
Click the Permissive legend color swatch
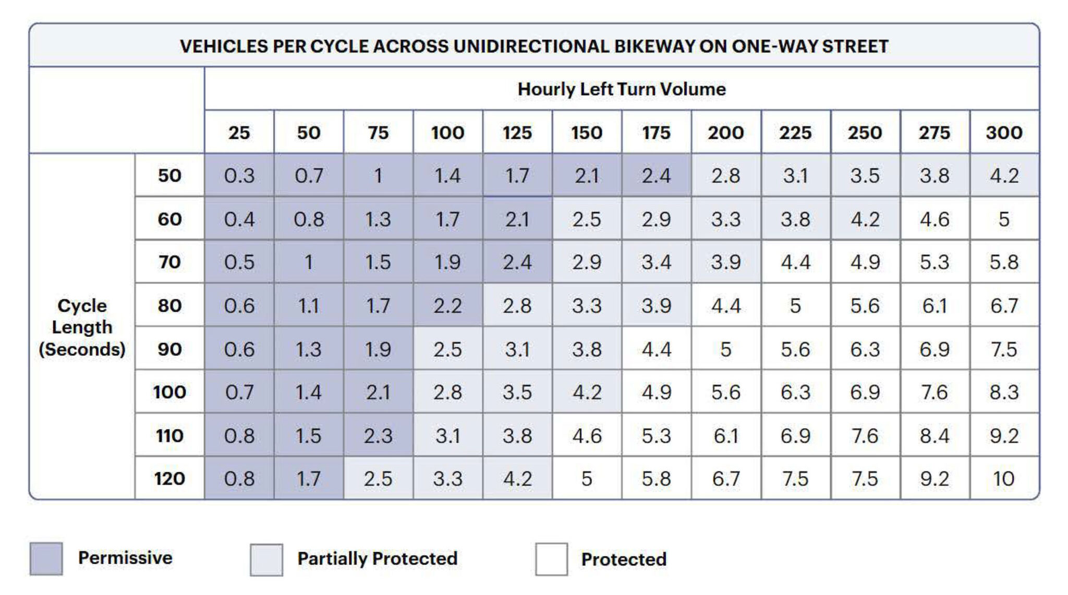coord(46,558)
